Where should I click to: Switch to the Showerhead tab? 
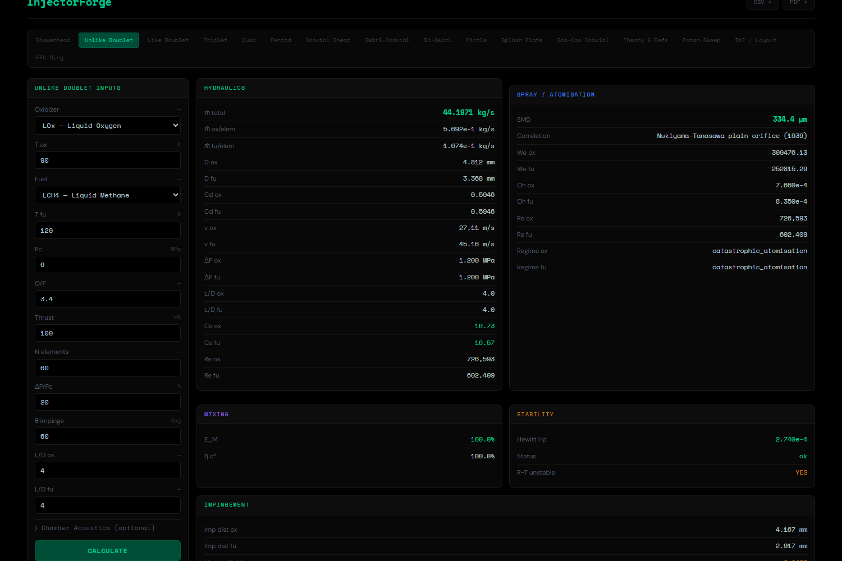point(53,40)
